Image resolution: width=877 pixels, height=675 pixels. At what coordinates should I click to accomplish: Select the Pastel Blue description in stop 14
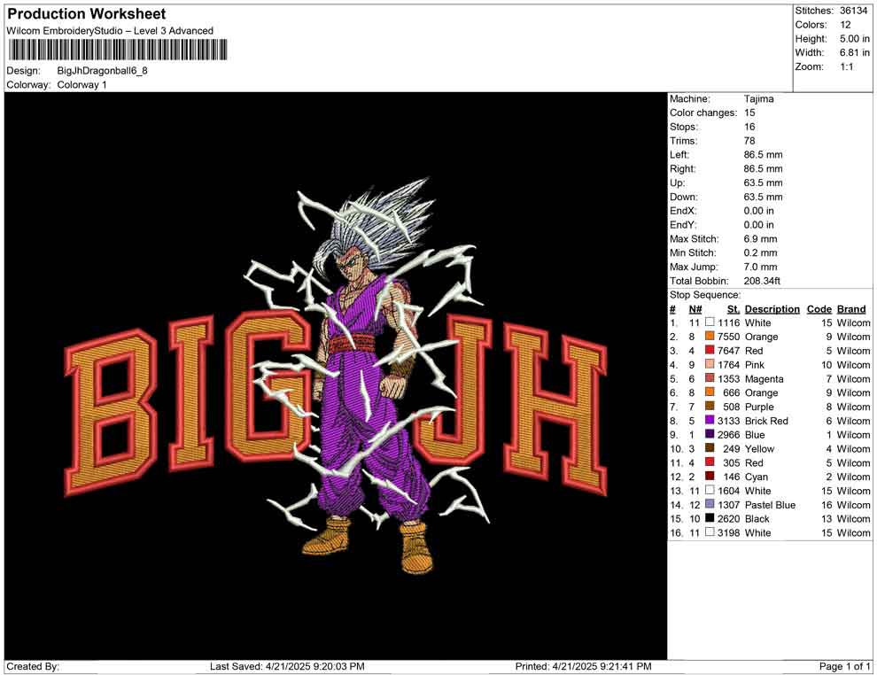tap(770, 504)
